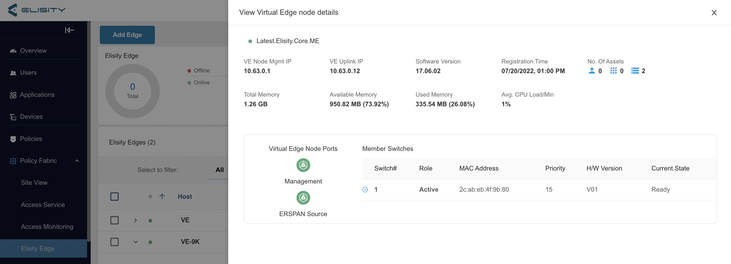The image size is (731, 264).
Task: Toggle the select-all checkbox in table header
Action: point(114,196)
